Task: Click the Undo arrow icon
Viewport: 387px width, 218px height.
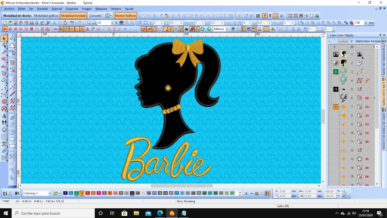Action: tap(72, 23)
